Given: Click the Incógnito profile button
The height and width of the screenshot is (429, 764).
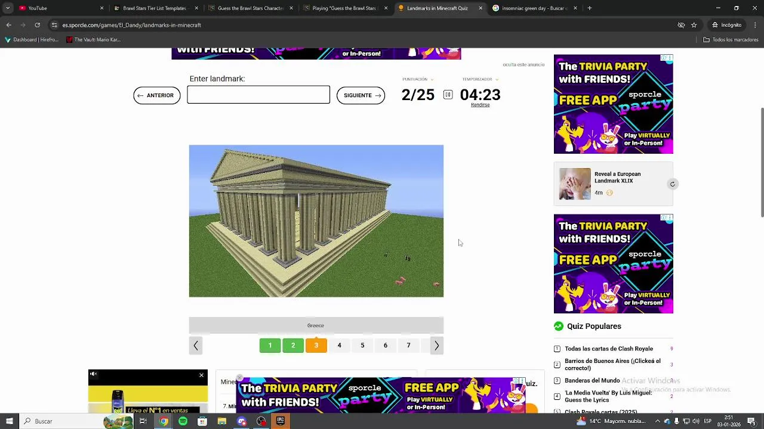Looking at the screenshot, I should (x=726, y=25).
